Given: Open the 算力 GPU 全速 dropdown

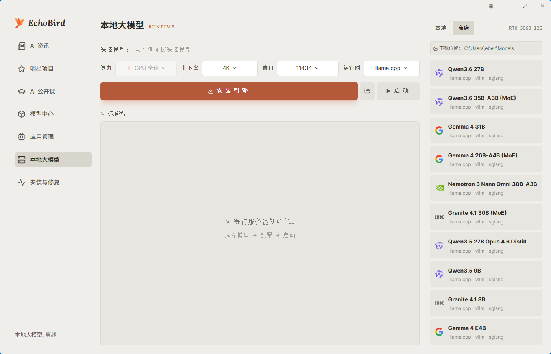Looking at the screenshot, I should pyautogui.click(x=146, y=68).
